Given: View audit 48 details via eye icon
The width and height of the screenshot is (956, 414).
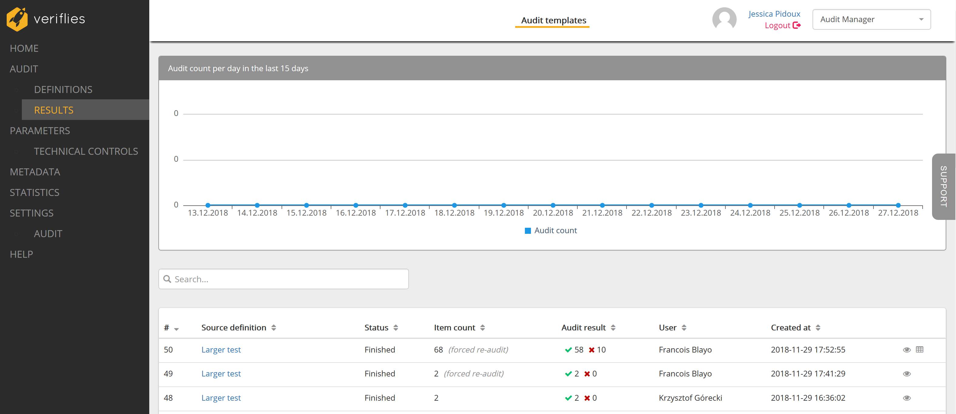Looking at the screenshot, I should pos(907,398).
